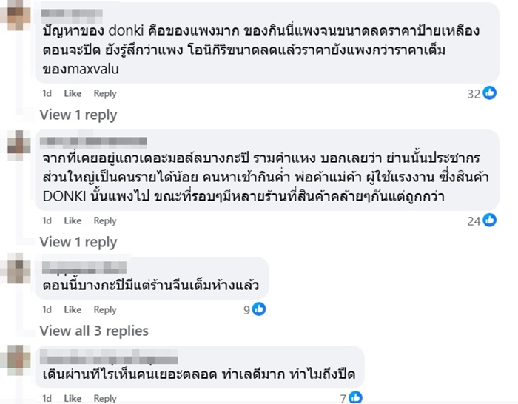Expand "View 1 reply" under the 24-reaction comment
This screenshot has width=518, height=404.
78,242
